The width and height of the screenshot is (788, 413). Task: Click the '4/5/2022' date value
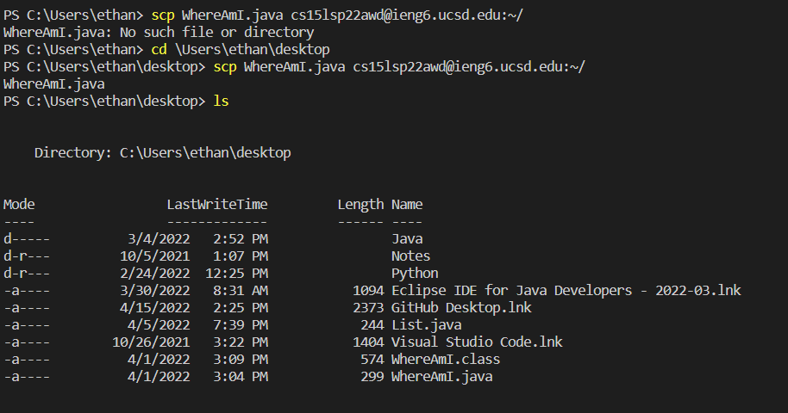pyautogui.click(x=159, y=325)
